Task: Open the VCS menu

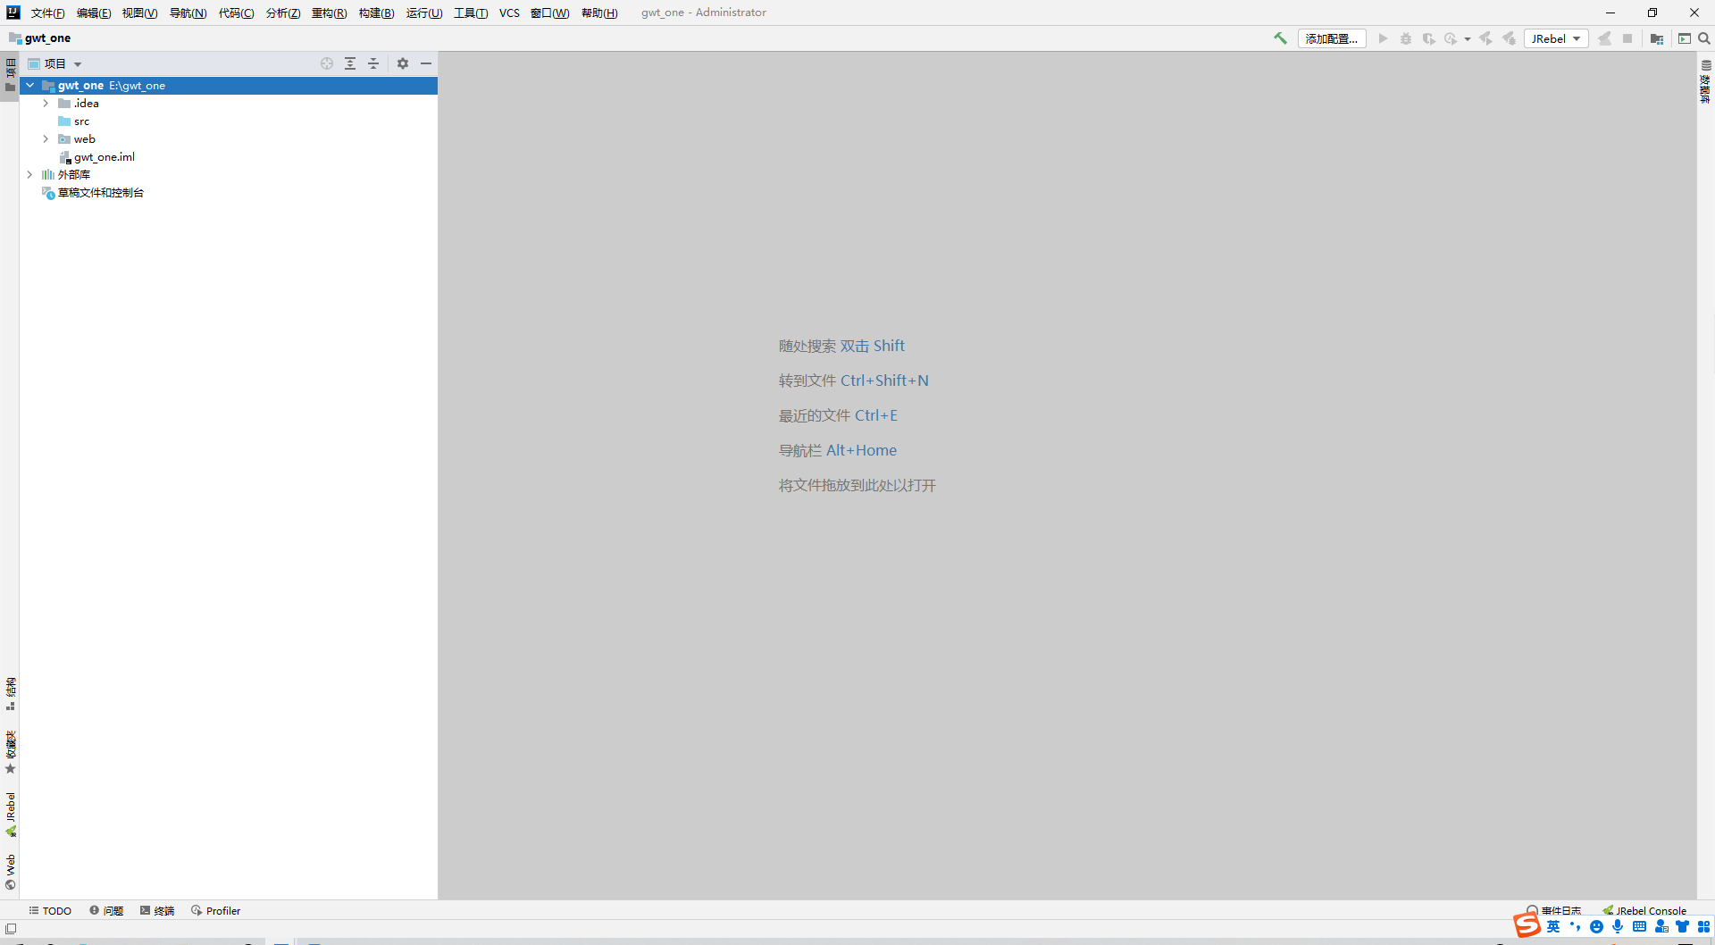Action: 509,13
